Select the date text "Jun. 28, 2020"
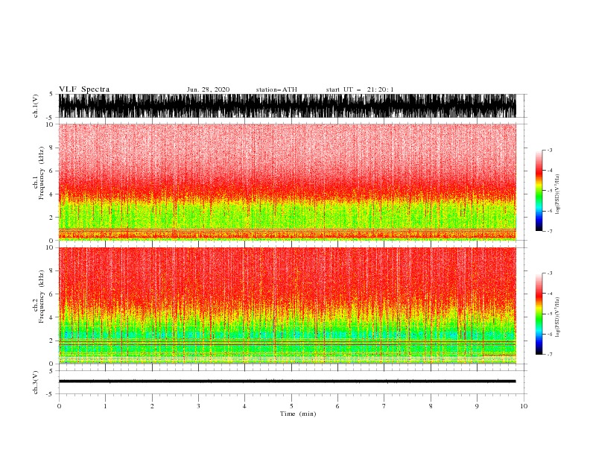590x456 pixels. (x=208, y=89)
